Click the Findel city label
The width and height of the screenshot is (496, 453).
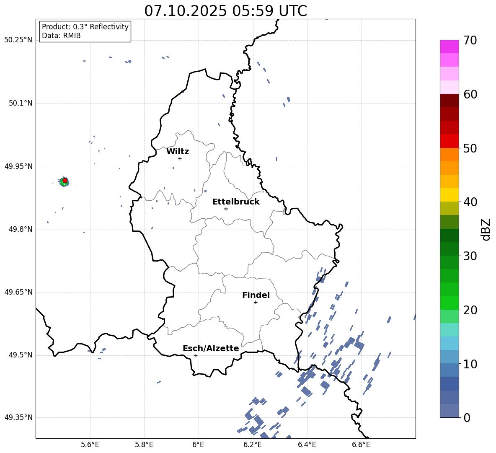point(256,295)
